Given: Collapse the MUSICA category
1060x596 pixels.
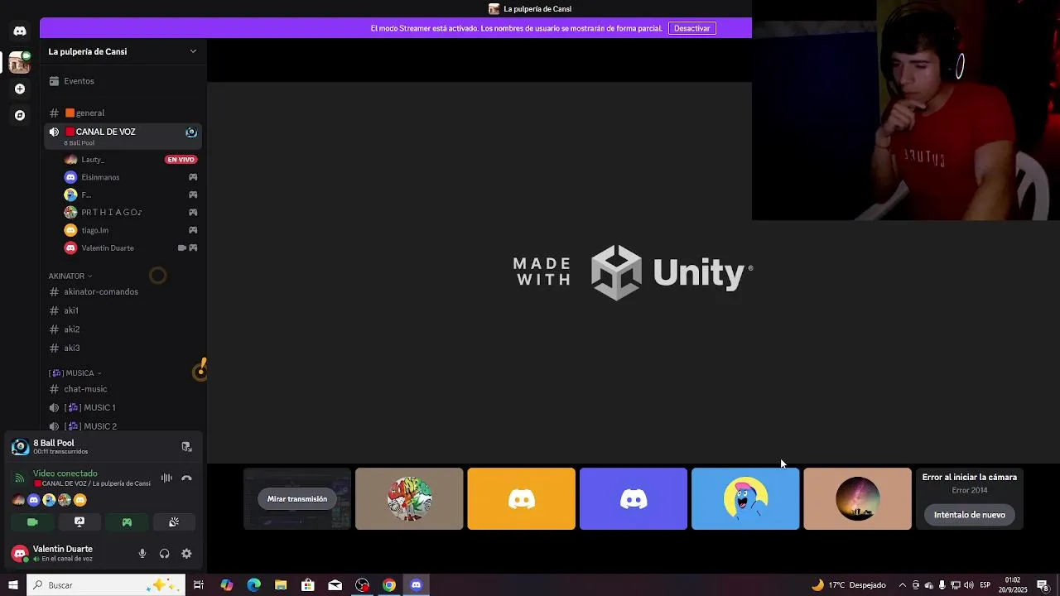Looking at the screenshot, I should pyautogui.click(x=75, y=373).
